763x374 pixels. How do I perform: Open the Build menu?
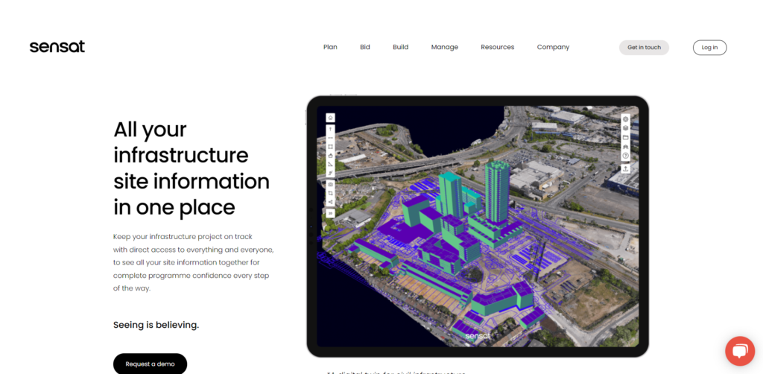[400, 47]
